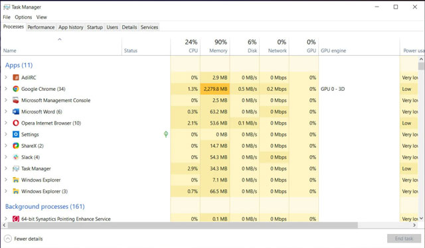
Task: Click the Fewer details link
Action: point(29,239)
